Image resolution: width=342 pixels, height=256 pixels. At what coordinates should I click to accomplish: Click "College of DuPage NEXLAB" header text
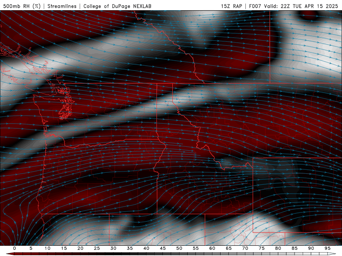117,6
